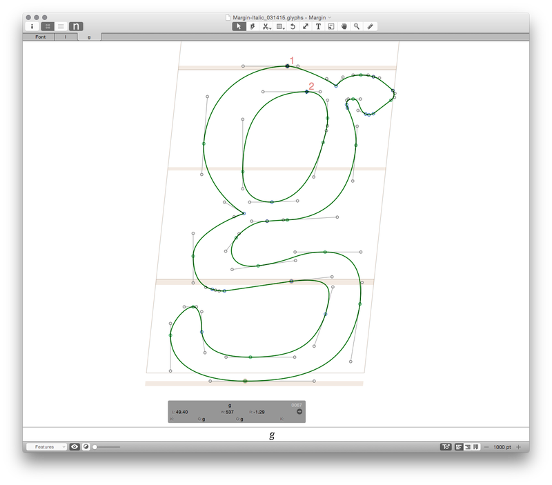
Task: Choose the Hand pan tool
Action: pyautogui.click(x=344, y=26)
